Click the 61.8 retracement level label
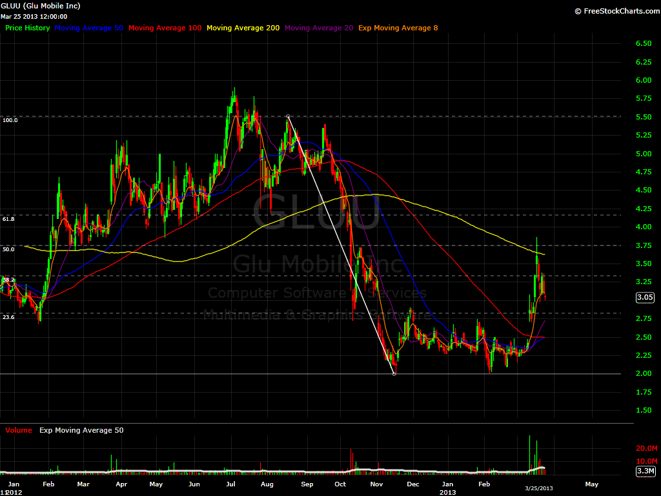Viewport: 661px width, 496px height. click(7, 219)
